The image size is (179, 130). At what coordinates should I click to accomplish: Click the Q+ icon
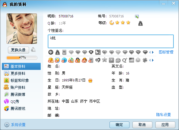click(125, 60)
